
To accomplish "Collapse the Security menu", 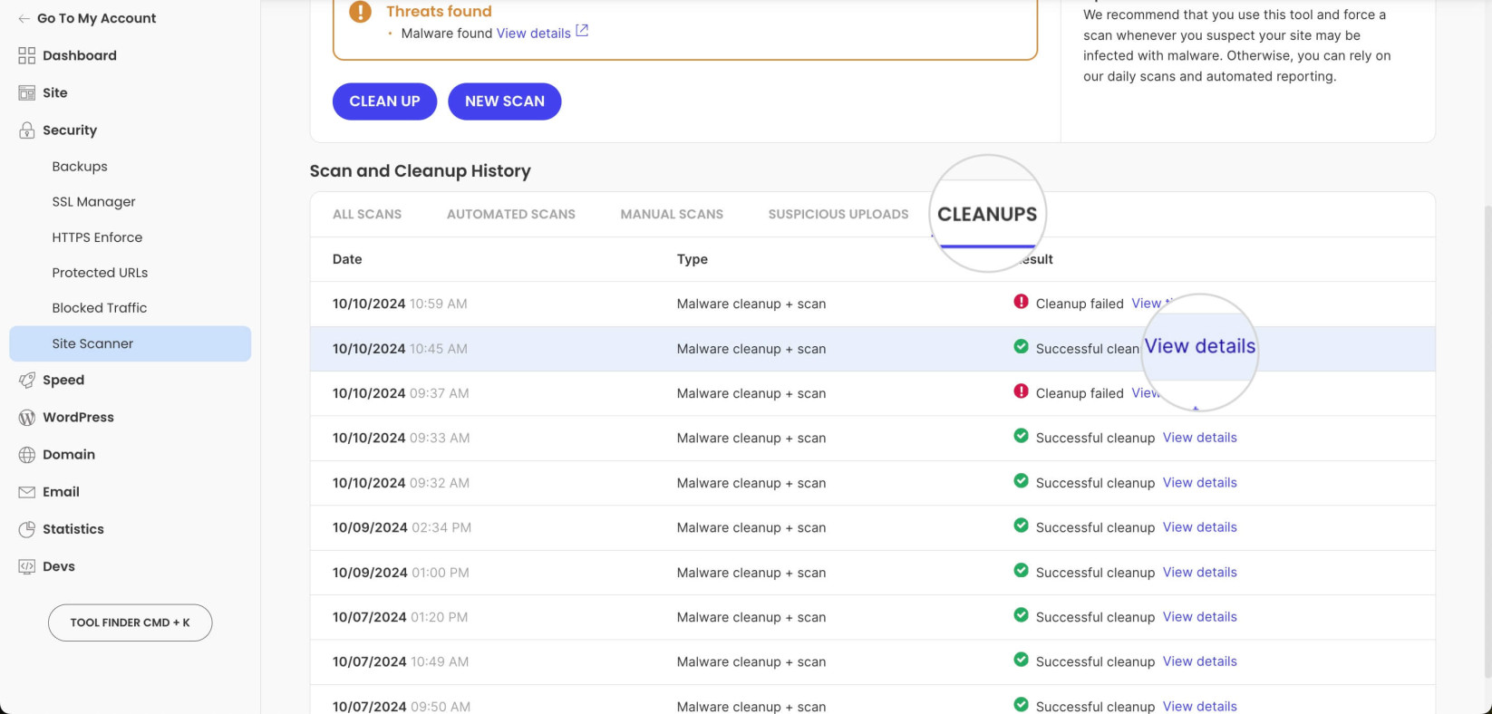I will click(70, 130).
